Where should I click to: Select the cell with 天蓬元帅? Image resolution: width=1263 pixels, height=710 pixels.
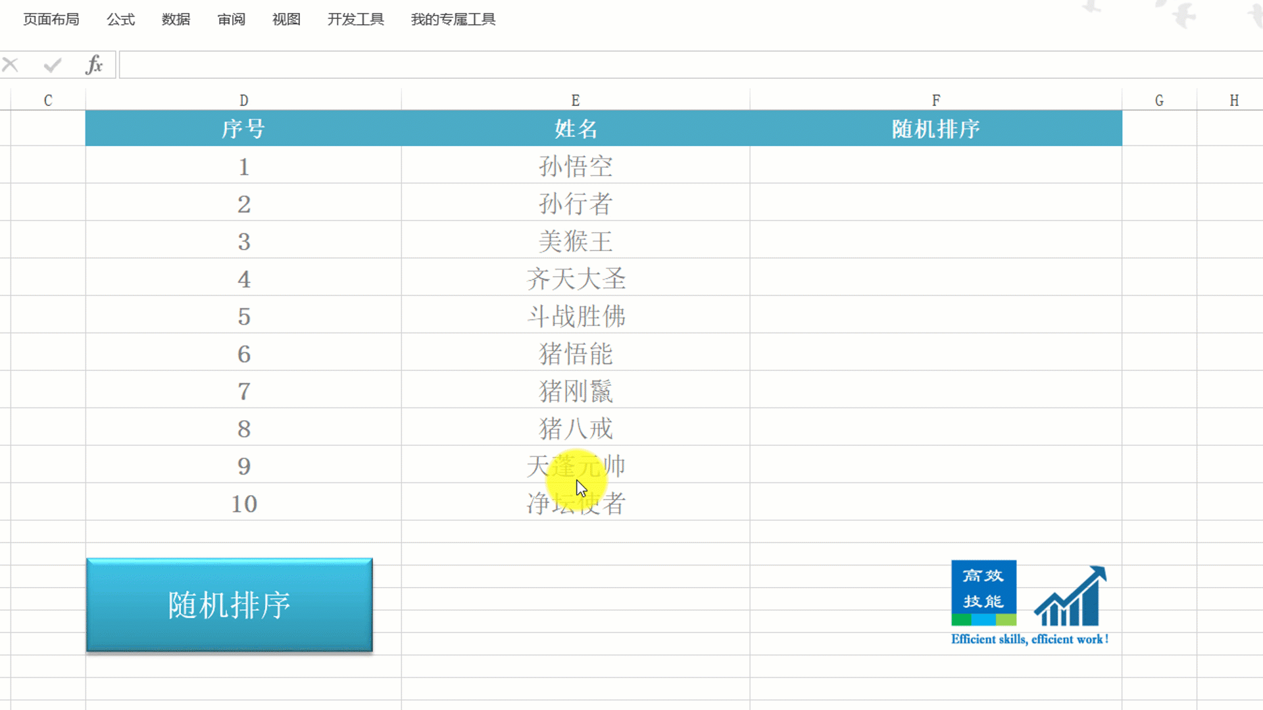coord(576,465)
